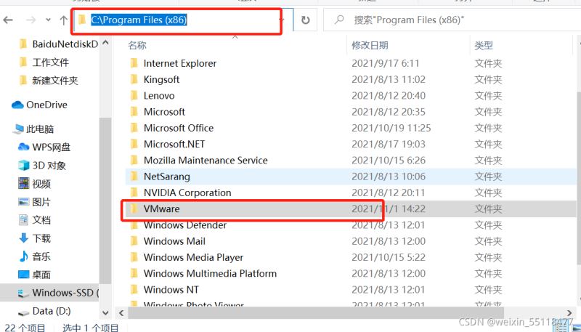Select the Windows NT folder icon
Image resolution: width=581 pixels, height=332 pixels.
coord(134,290)
